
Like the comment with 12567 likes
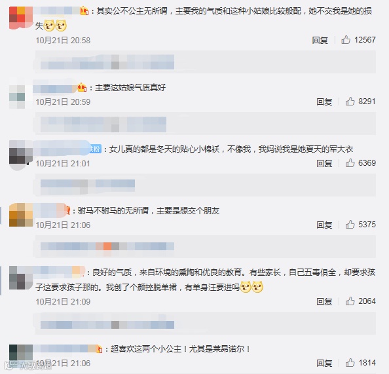[x=346, y=40]
